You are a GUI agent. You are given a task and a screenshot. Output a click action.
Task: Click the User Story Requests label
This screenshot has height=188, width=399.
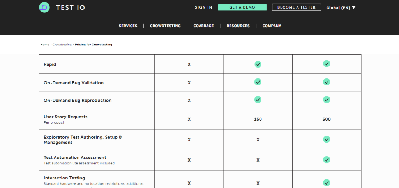(x=65, y=117)
